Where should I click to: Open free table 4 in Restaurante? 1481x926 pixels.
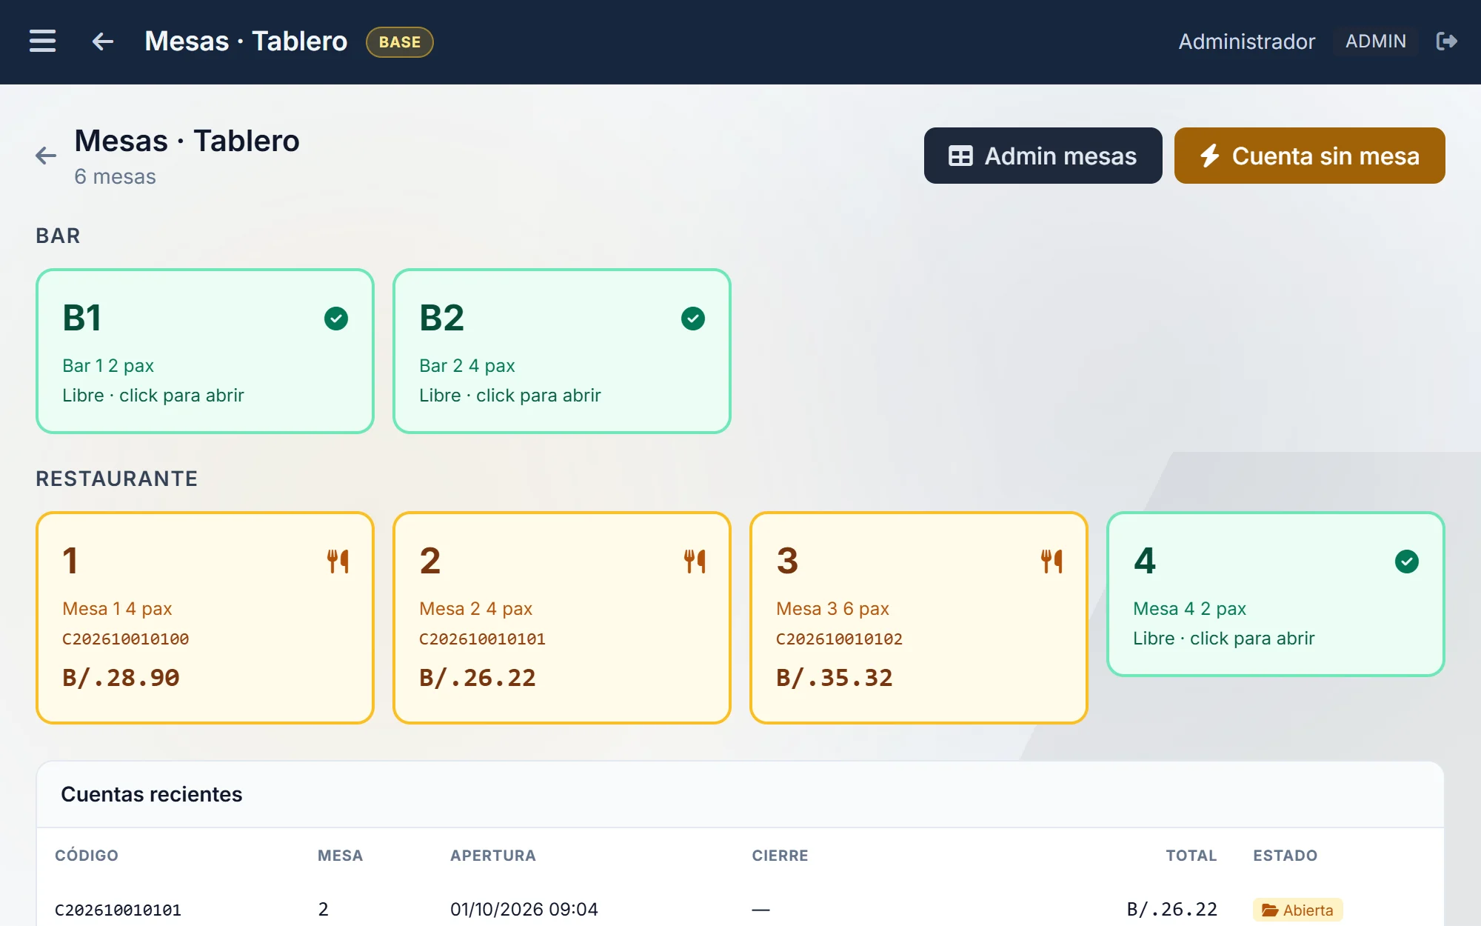1276,594
